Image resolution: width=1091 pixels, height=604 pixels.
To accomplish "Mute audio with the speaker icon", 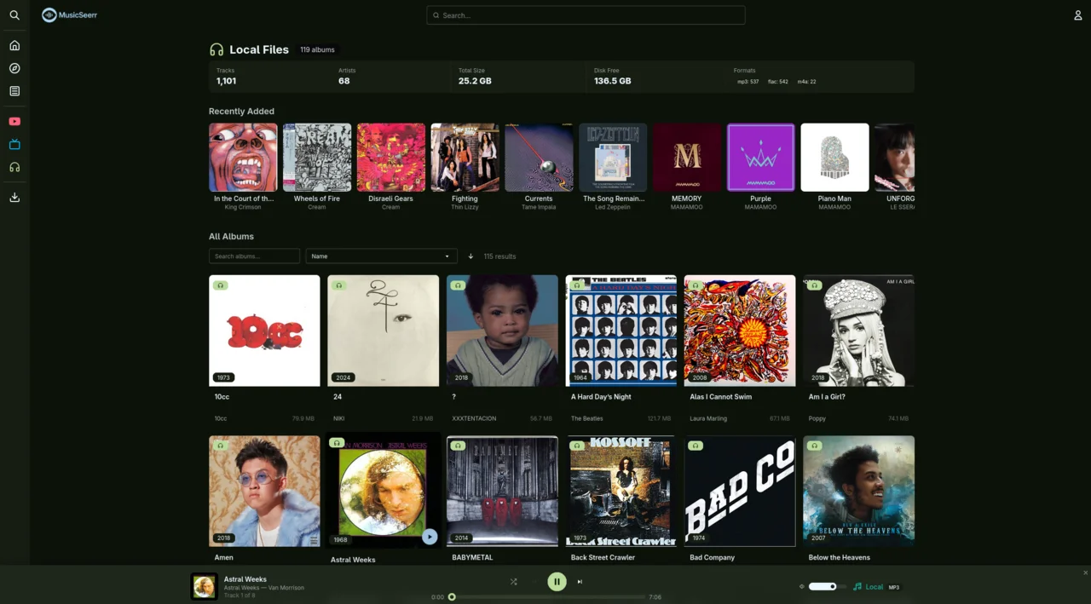I will (800, 586).
